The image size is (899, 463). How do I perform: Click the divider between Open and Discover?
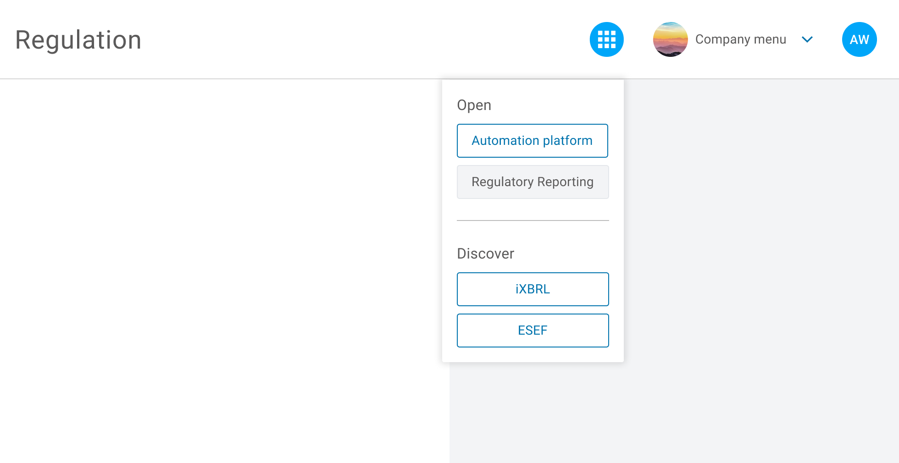[x=533, y=220]
